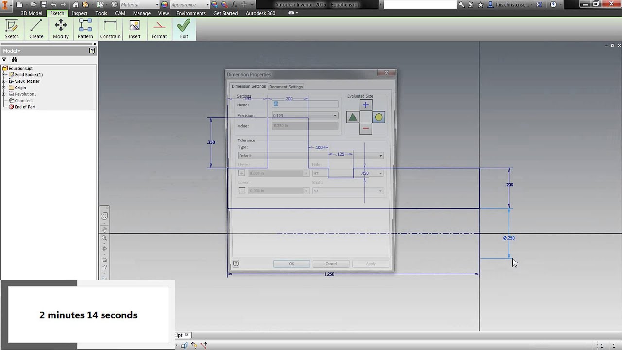Open the Appearance dropdown

[190, 4]
